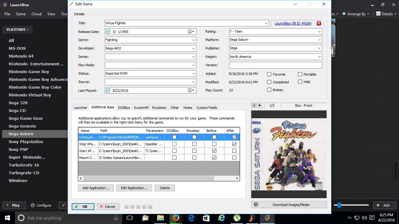Open Windows Store from taskbar

pyautogui.click(x=206, y=218)
